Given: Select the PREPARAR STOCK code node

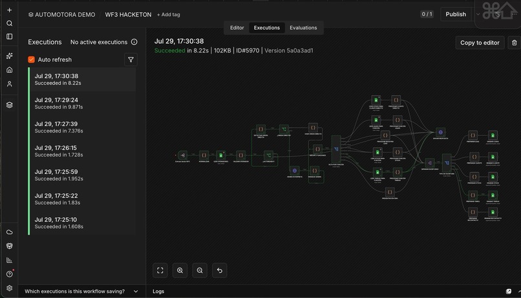Looking at the screenshot, I should [x=474, y=176].
